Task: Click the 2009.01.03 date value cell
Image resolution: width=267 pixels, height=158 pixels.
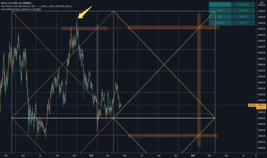Action: pos(243,17)
